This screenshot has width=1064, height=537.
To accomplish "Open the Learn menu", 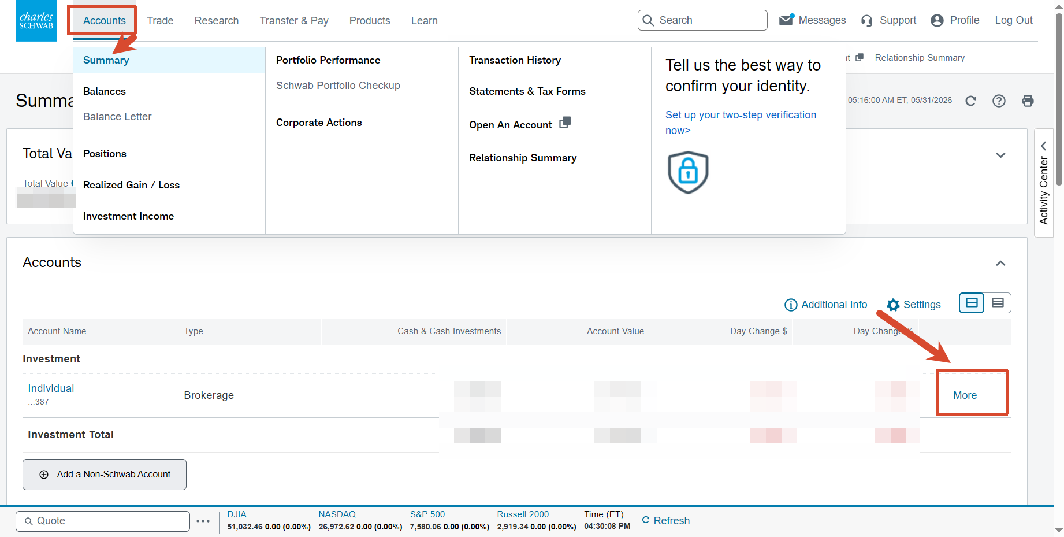I will [425, 21].
